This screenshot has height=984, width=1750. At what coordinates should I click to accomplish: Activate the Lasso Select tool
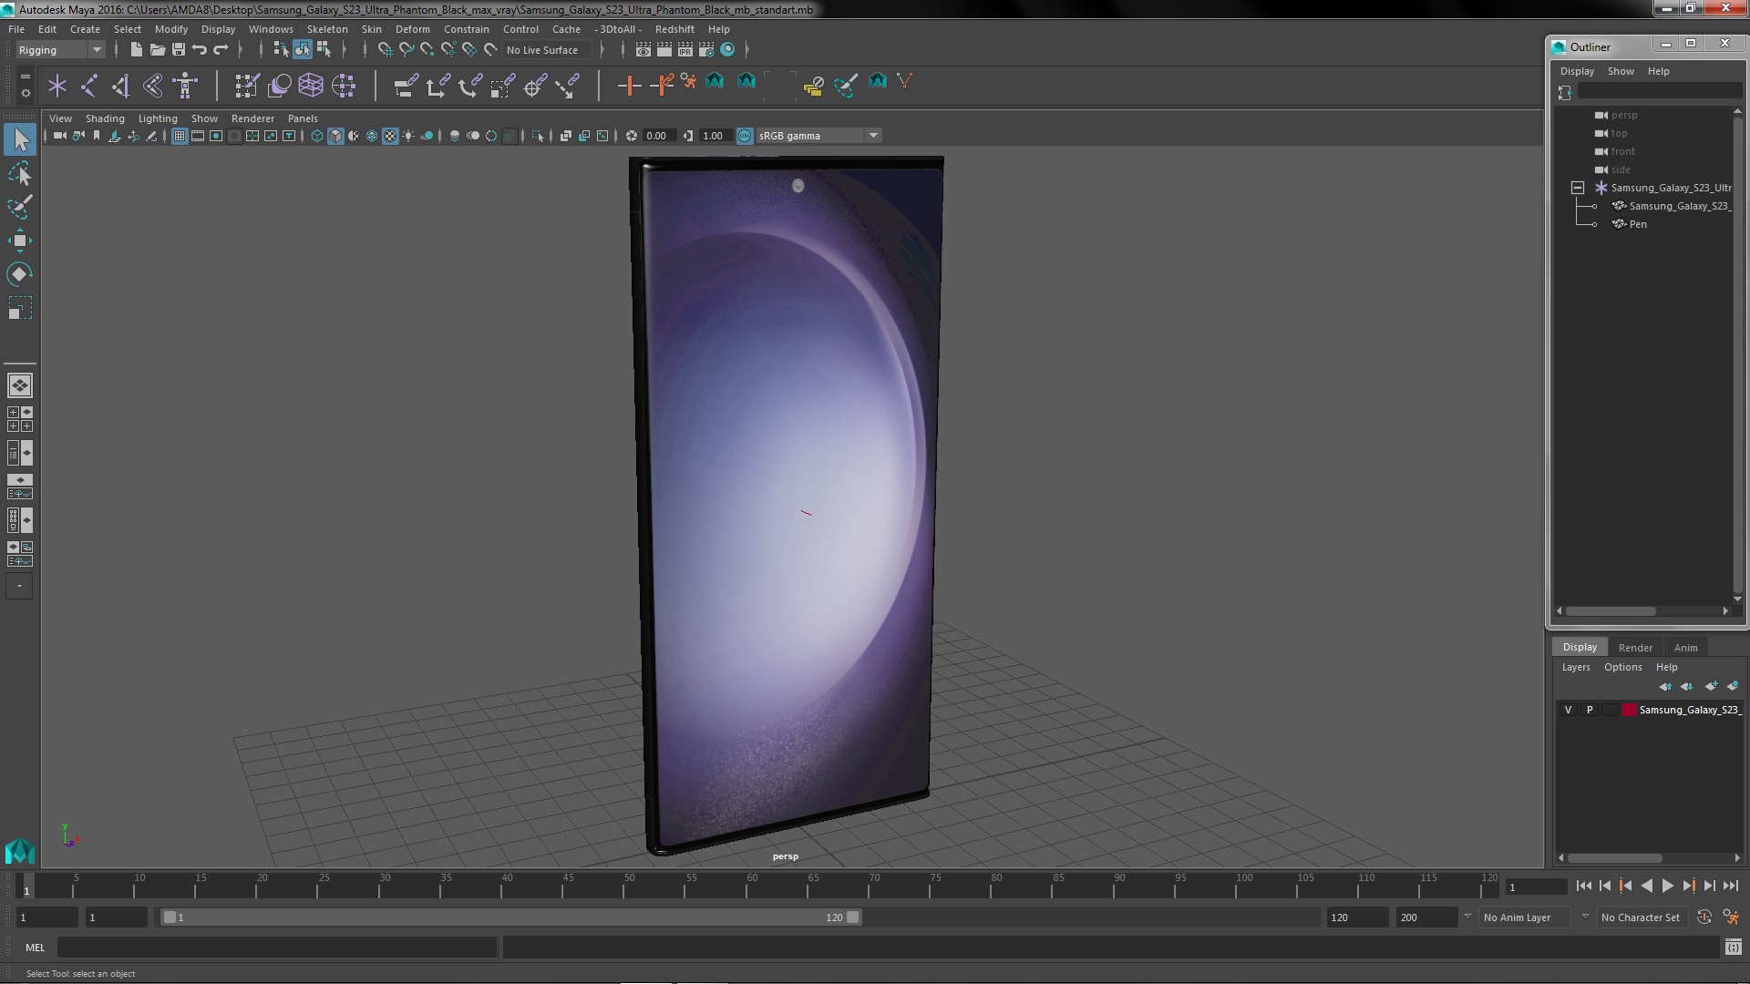[20, 173]
